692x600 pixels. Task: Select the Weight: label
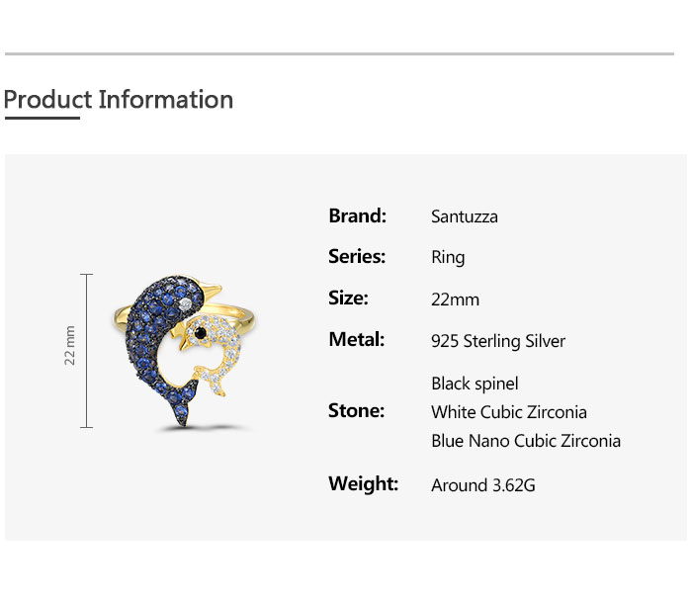(x=363, y=484)
